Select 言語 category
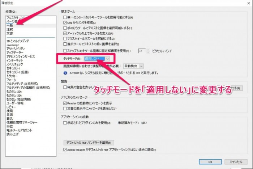The width and height of the screenshot is (253, 169). click(x=10, y=115)
